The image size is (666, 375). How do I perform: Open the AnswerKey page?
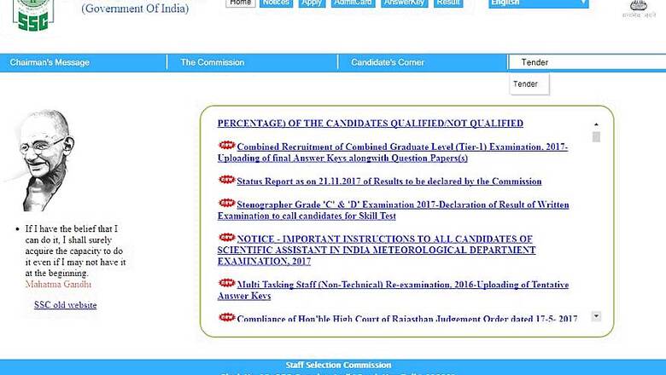pos(405,3)
